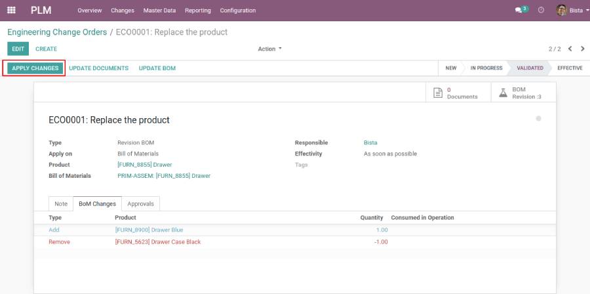Click the Bista user avatar
Image resolution: width=590 pixels, height=294 pixels.
561,10
